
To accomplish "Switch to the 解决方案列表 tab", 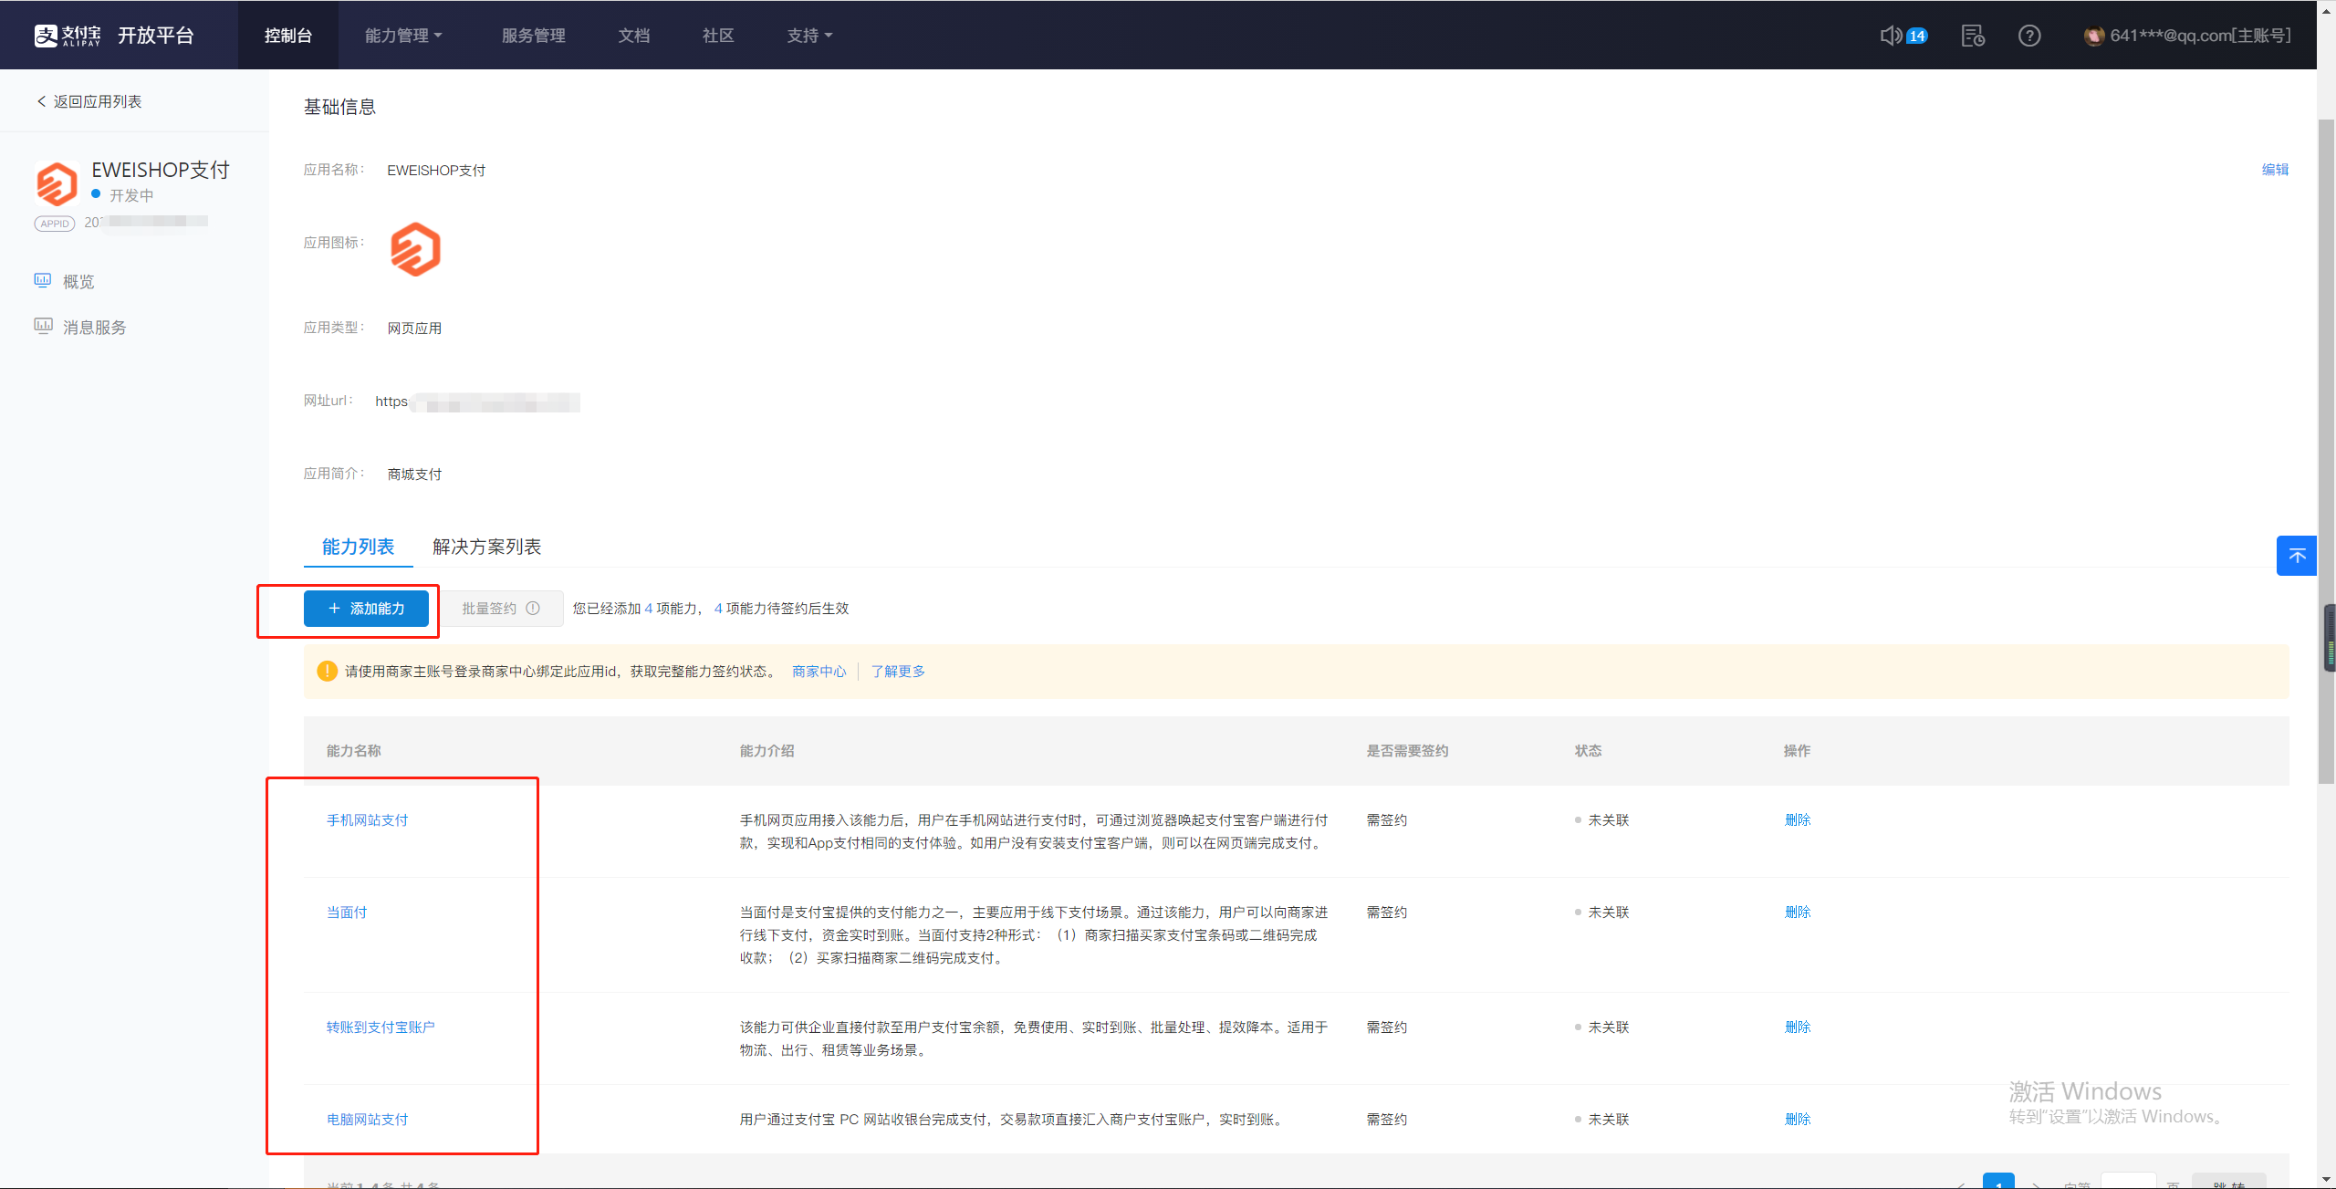I will [x=486, y=547].
